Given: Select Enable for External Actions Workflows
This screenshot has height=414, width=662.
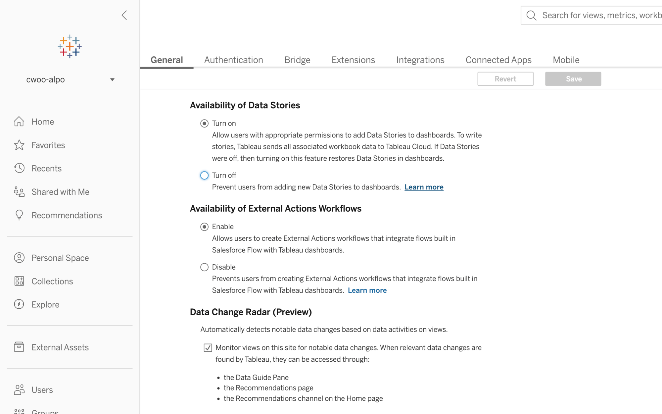Looking at the screenshot, I should (x=205, y=227).
